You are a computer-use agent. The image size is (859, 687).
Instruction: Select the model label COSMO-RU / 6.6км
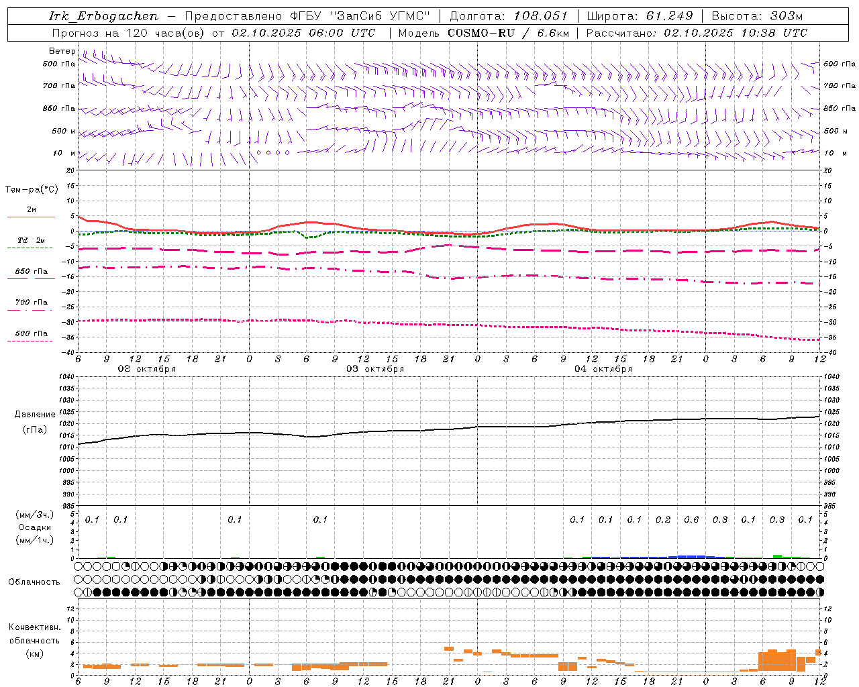click(509, 33)
